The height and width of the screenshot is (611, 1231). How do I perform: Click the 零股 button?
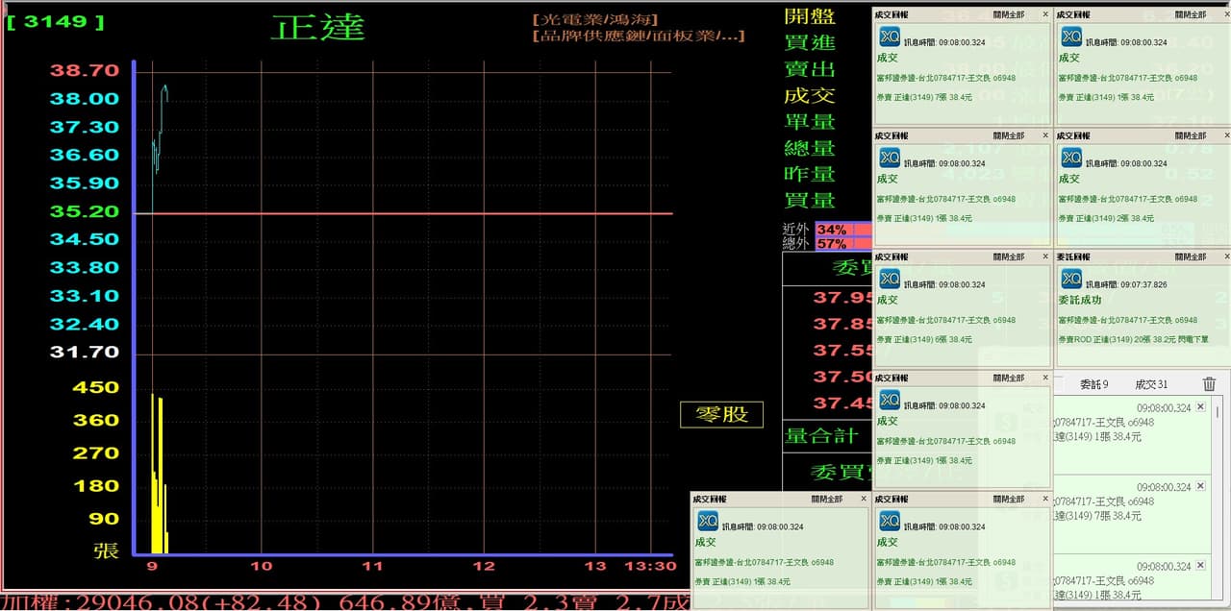tap(721, 414)
